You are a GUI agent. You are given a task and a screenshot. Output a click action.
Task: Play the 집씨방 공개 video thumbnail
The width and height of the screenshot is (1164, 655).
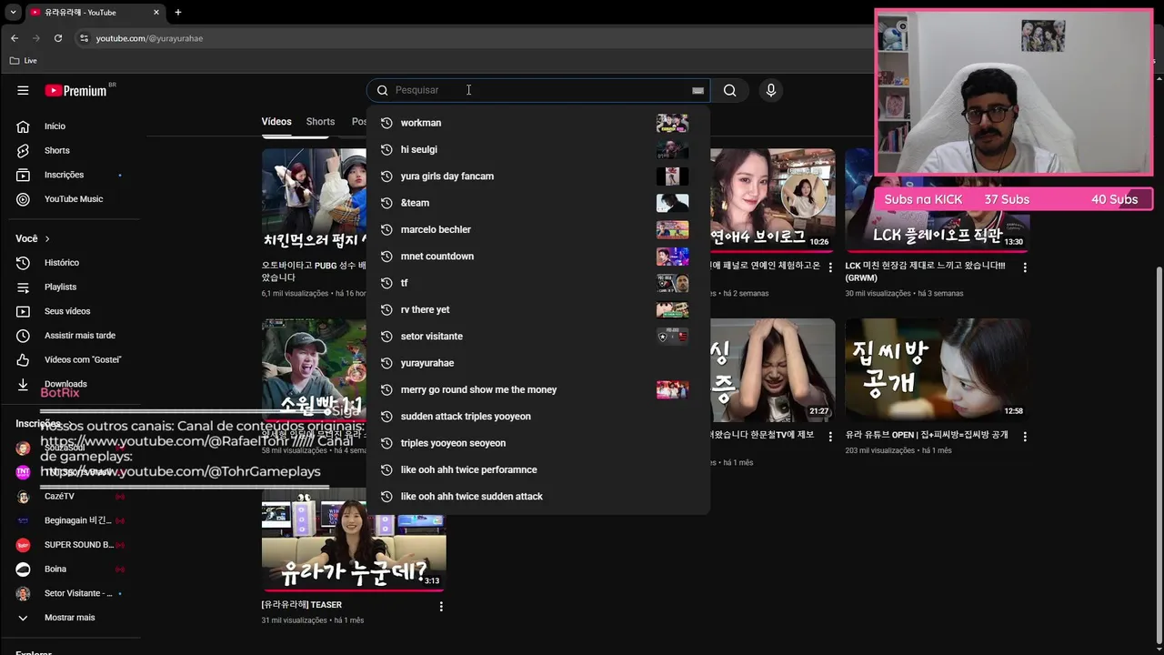pyautogui.click(x=938, y=369)
